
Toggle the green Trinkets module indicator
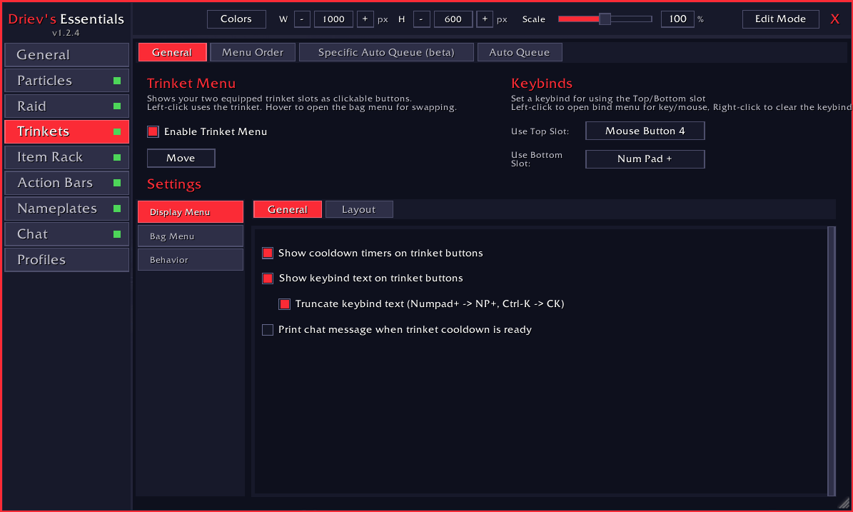pyautogui.click(x=117, y=131)
